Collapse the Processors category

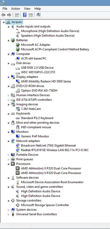(9, 164)
